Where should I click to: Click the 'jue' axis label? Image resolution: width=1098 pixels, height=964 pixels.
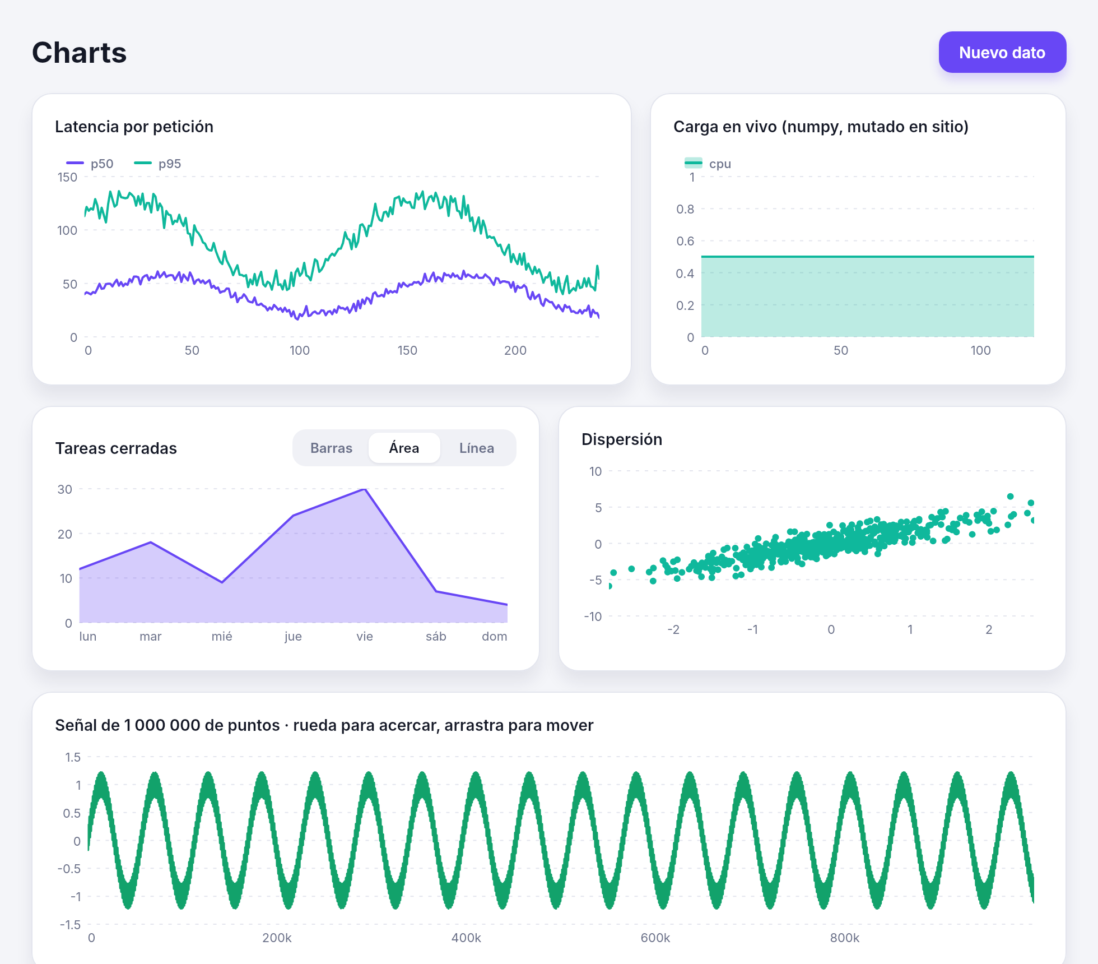click(293, 636)
